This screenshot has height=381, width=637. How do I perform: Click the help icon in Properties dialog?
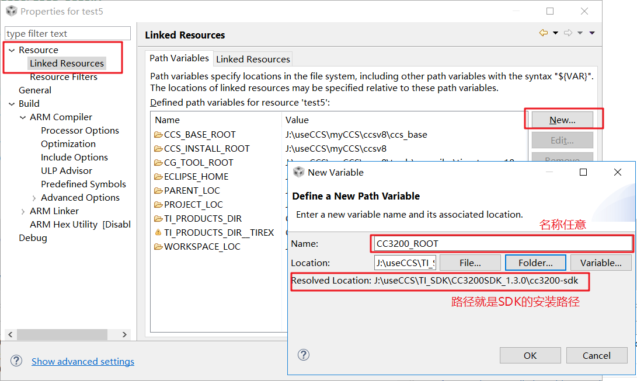(x=16, y=361)
